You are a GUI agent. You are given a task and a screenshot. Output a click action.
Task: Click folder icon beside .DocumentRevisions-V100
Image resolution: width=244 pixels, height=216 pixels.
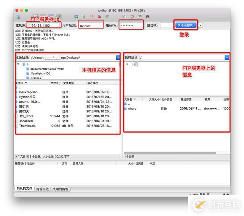pyautogui.click(x=28, y=69)
